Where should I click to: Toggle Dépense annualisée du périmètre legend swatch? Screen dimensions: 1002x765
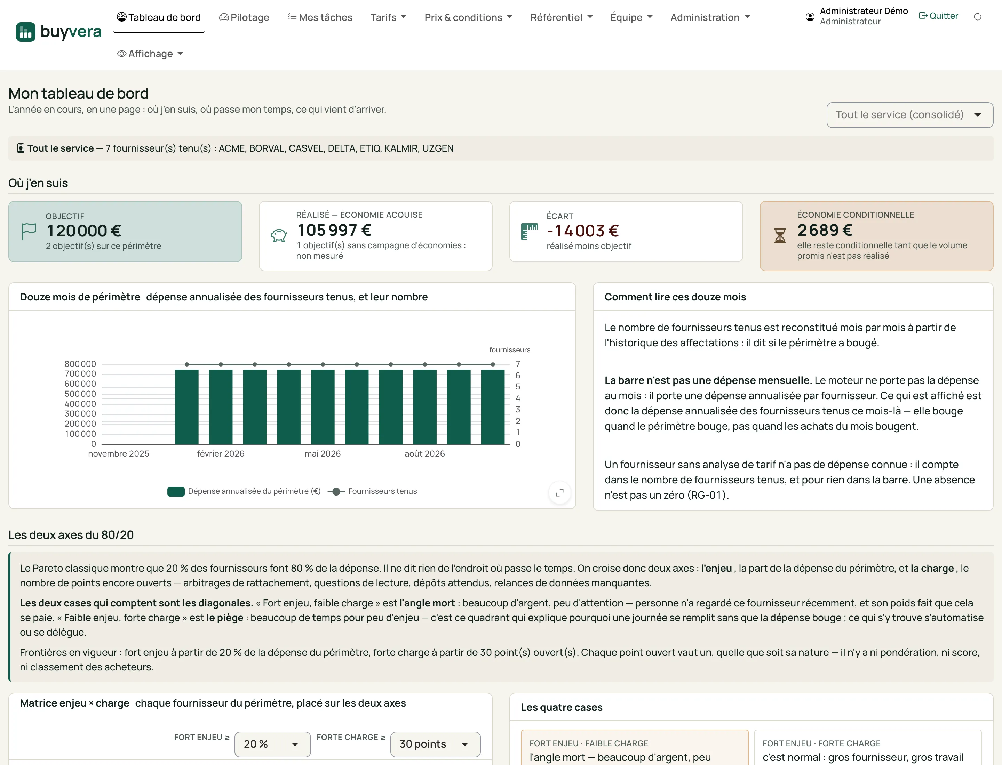pos(175,491)
